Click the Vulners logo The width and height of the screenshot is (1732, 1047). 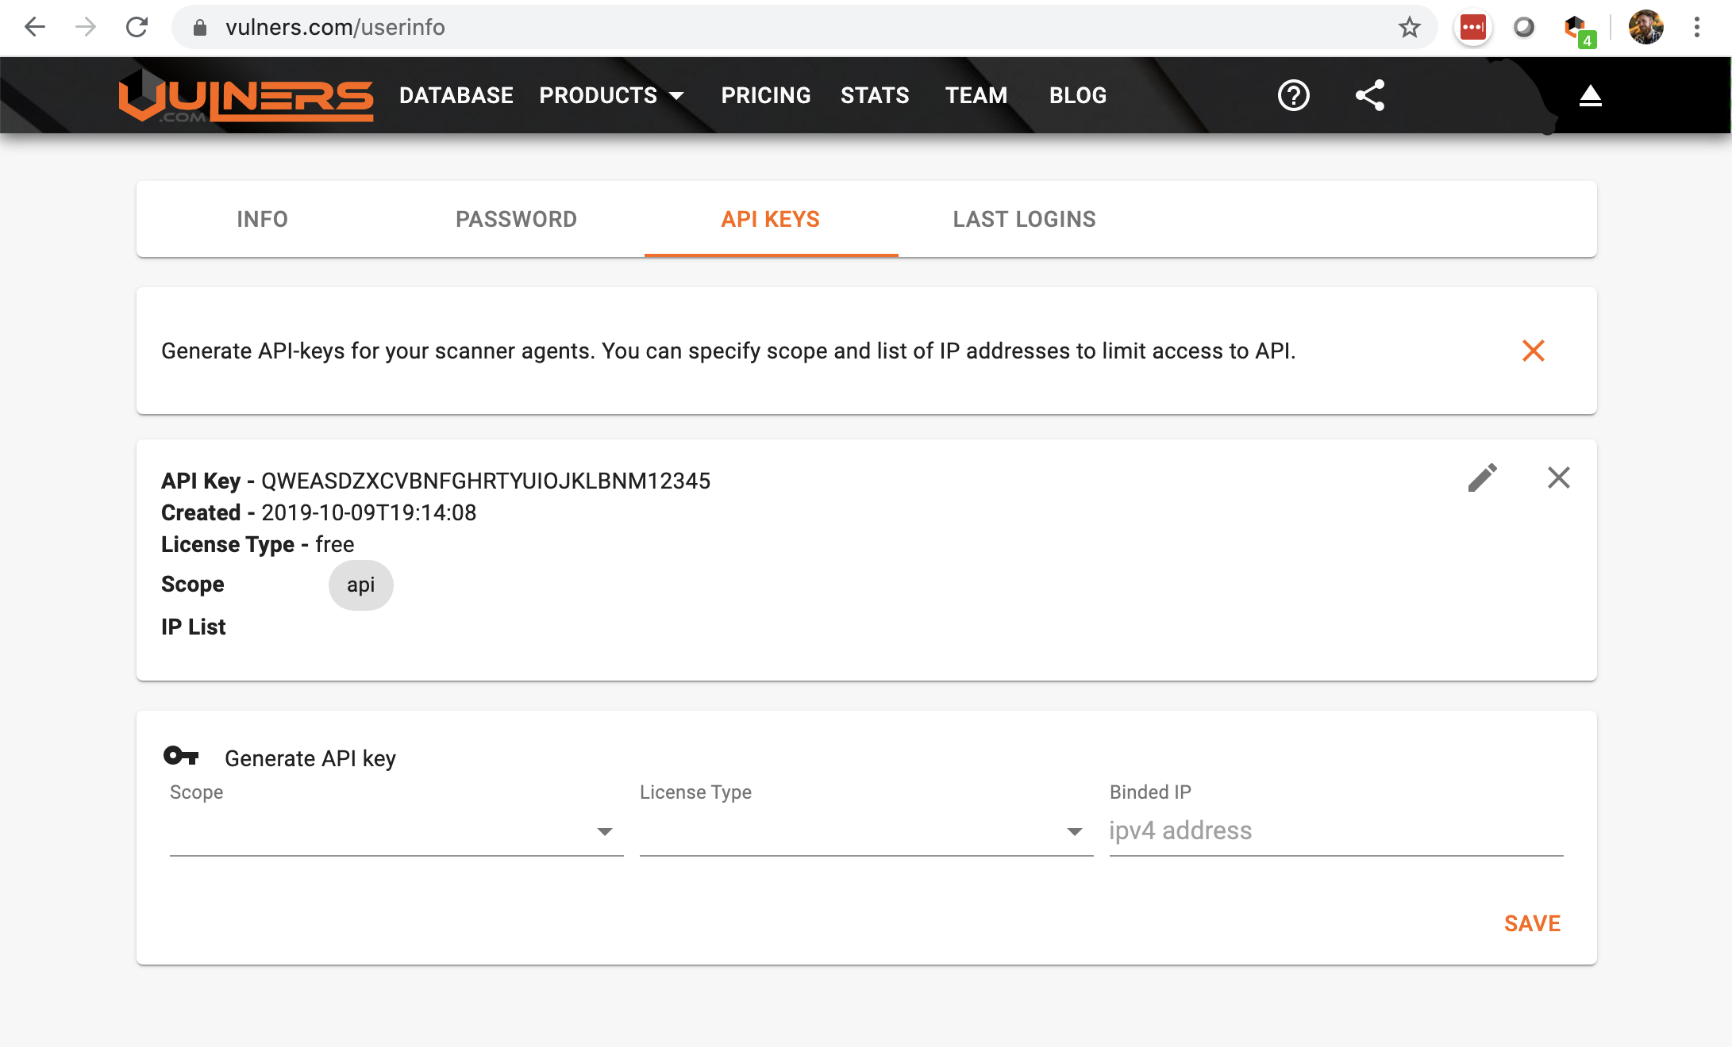tap(246, 97)
